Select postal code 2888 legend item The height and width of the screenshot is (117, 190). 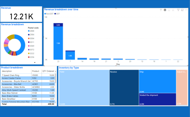coord(31,31)
